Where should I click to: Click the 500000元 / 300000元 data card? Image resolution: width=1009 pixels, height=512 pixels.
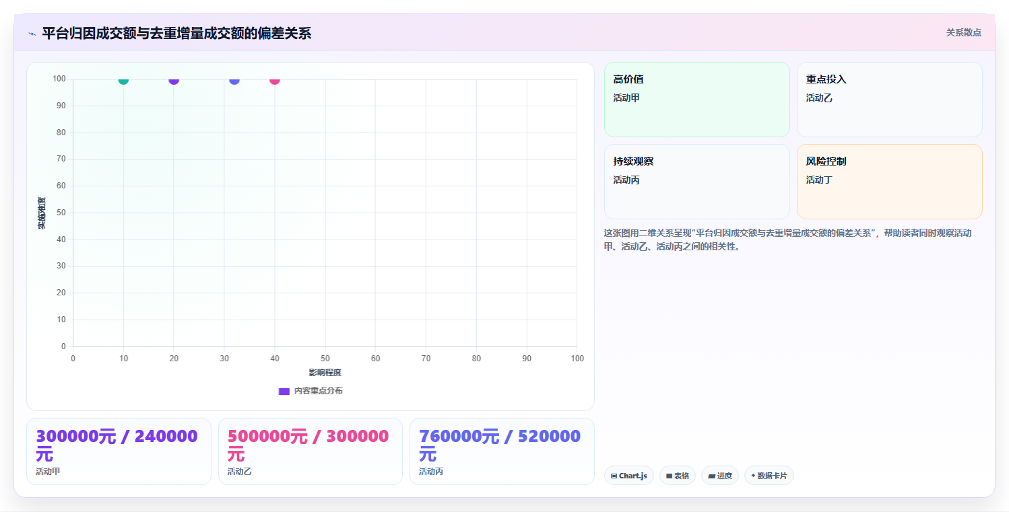[x=311, y=451]
